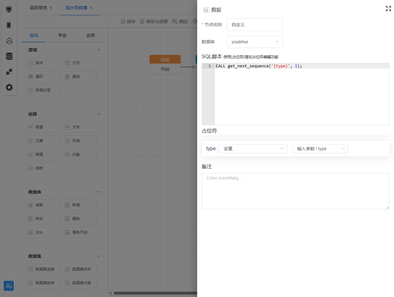Viewport: 394px width, 297px height.
Task: Switch to the 专业 tab
Action: pos(62,35)
